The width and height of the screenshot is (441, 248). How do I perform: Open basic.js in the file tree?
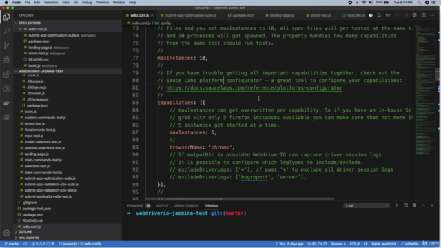click(30, 112)
